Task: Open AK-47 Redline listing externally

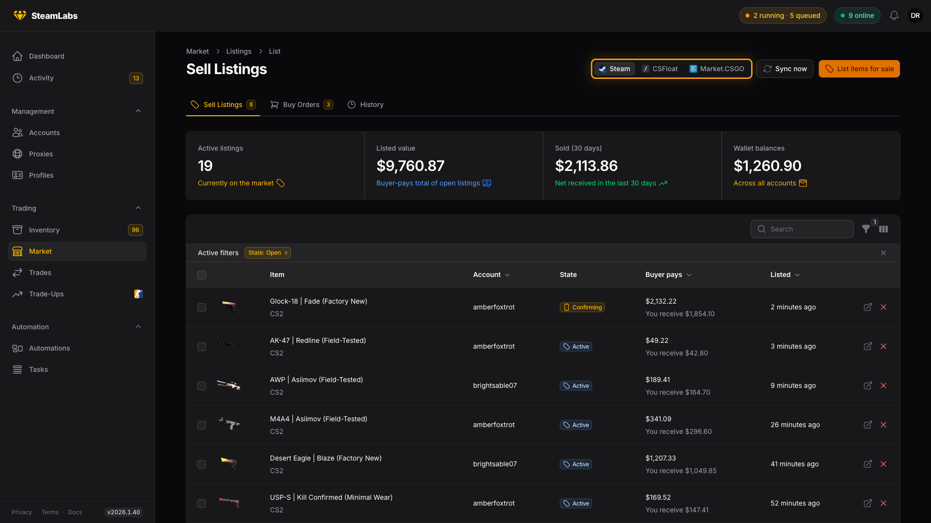Action: (x=868, y=346)
